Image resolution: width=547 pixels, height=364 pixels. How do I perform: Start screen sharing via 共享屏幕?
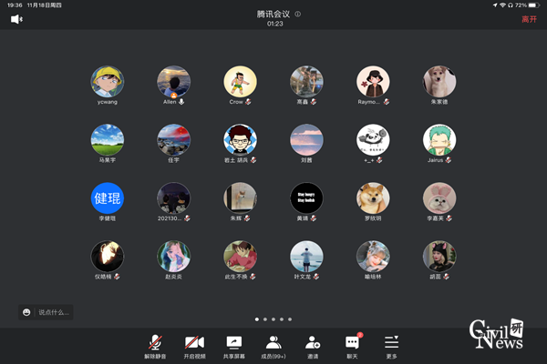pos(233,345)
